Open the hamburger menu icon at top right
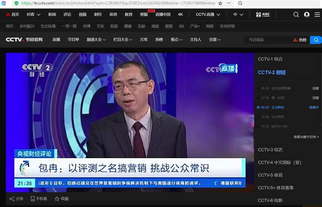Viewport: 322px width, 207px height. (317, 14)
